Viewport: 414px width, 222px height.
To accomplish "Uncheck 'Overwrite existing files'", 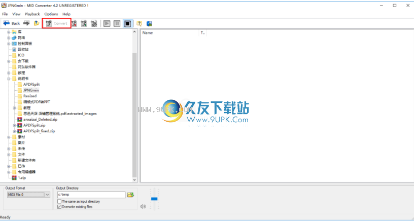I will (x=59, y=207).
